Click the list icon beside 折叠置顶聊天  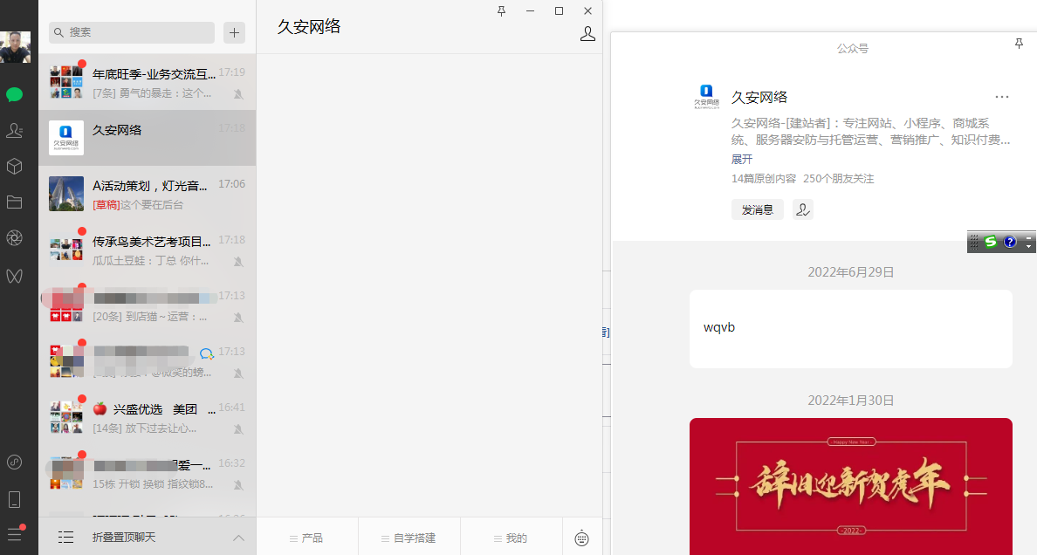pos(65,538)
